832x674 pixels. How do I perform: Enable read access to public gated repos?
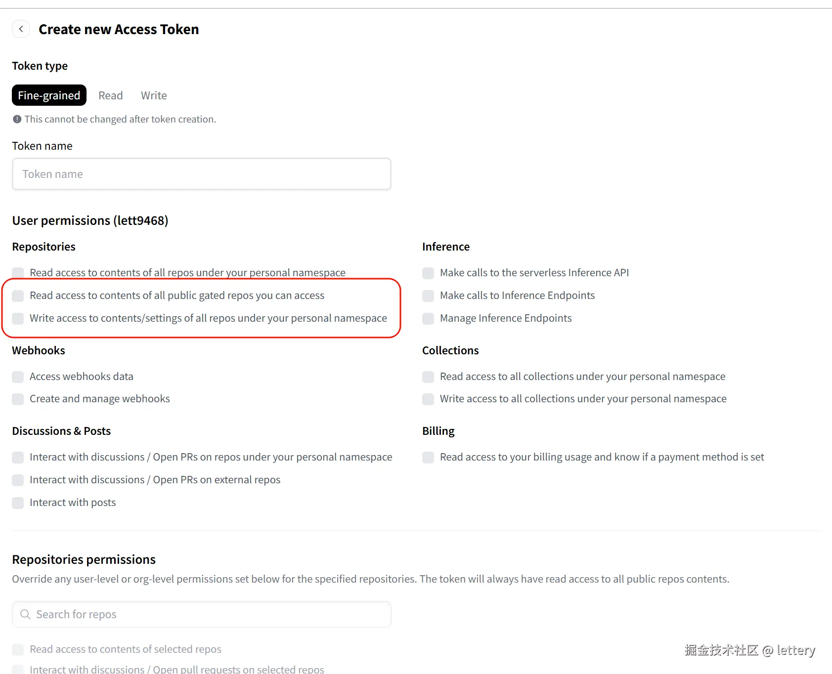[18, 296]
